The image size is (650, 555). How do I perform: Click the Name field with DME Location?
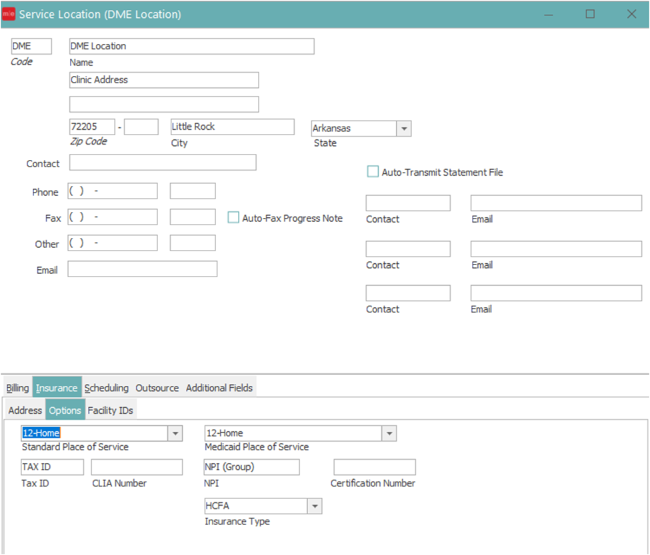(x=191, y=46)
